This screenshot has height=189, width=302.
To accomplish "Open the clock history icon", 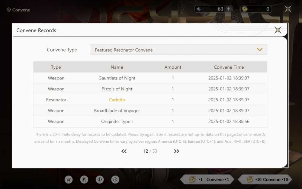I will tap(115, 180).
